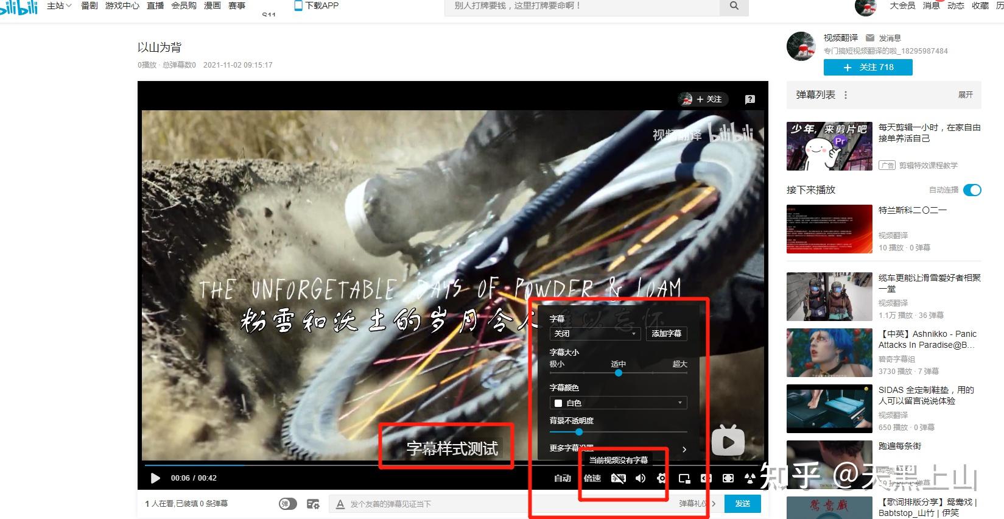This screenshot has height=519, width=1004.
Task: Click the in-player + 关注 follow button
Action: coord(704,99)
